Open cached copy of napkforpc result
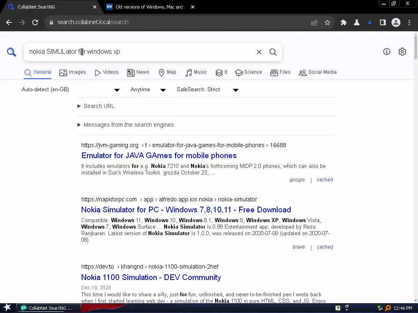418x313 pixels. [x=325, y=247]
